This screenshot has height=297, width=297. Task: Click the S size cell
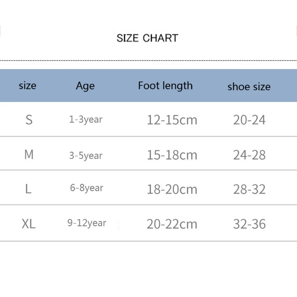[x=29, y=120]
